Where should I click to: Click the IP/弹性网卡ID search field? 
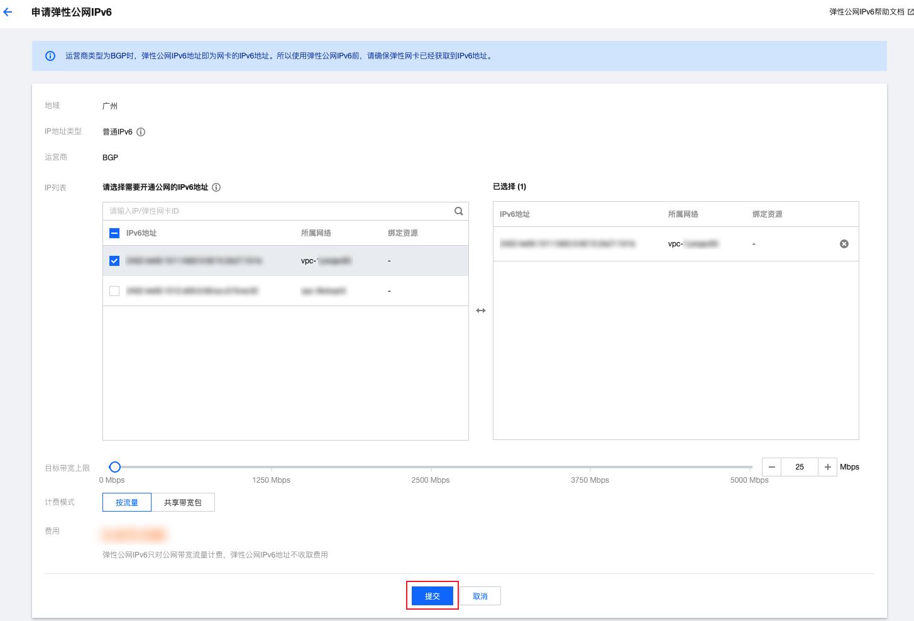tap(277, 211)
